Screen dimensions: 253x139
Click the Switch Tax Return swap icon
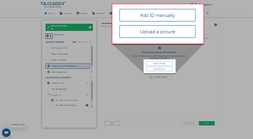[48, 27]
